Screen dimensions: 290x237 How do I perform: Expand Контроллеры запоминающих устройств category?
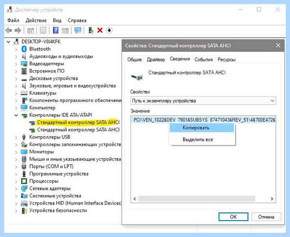(16, 145)
